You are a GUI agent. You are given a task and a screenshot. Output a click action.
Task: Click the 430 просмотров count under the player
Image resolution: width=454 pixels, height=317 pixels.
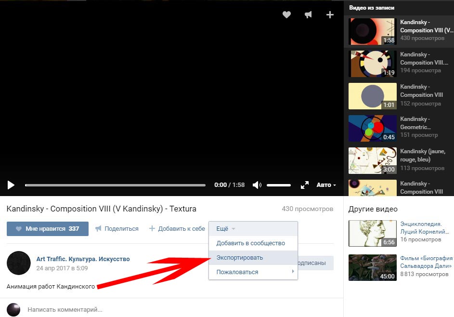click(x=308, y=209)
